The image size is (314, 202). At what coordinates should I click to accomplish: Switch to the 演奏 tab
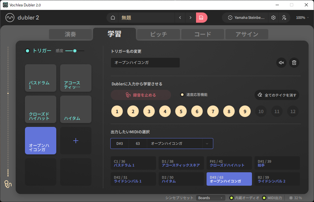[x=70, y=34]
